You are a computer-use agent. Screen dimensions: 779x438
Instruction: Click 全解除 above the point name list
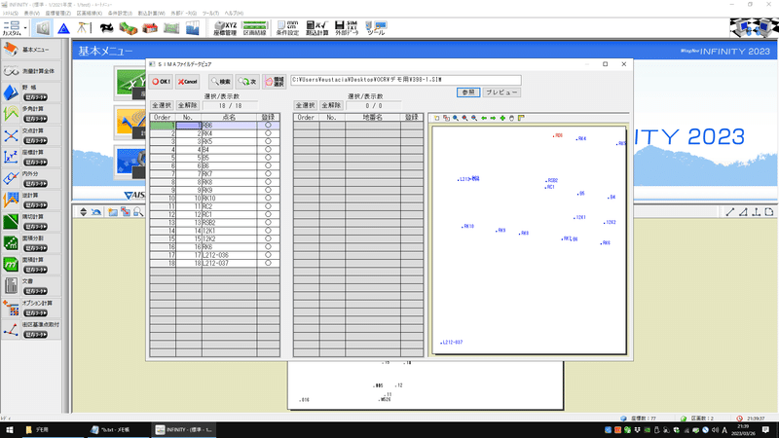187,105
